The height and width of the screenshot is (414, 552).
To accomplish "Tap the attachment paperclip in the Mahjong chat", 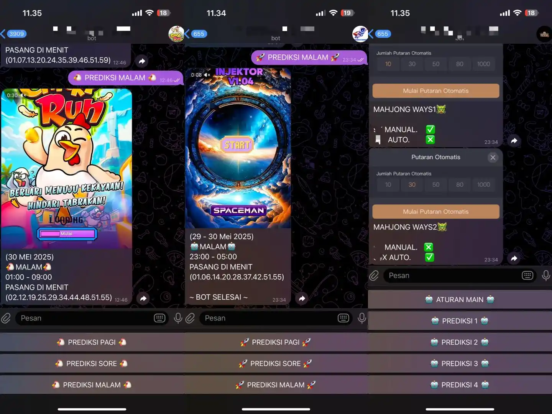I will click(374, 276).
